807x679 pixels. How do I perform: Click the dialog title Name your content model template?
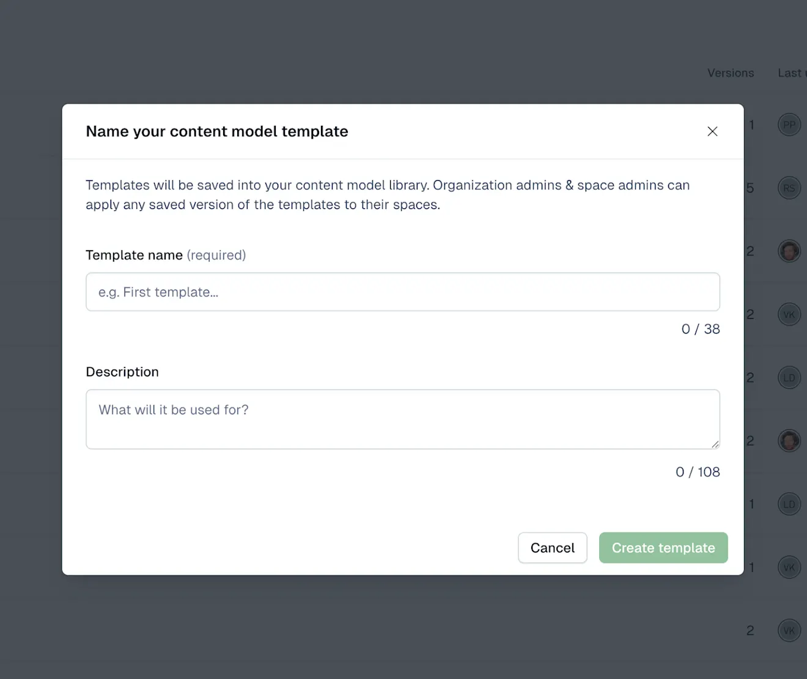point(217,131)
